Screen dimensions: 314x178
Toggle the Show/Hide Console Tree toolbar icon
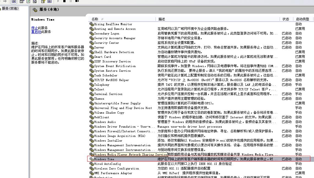point(13,1)
